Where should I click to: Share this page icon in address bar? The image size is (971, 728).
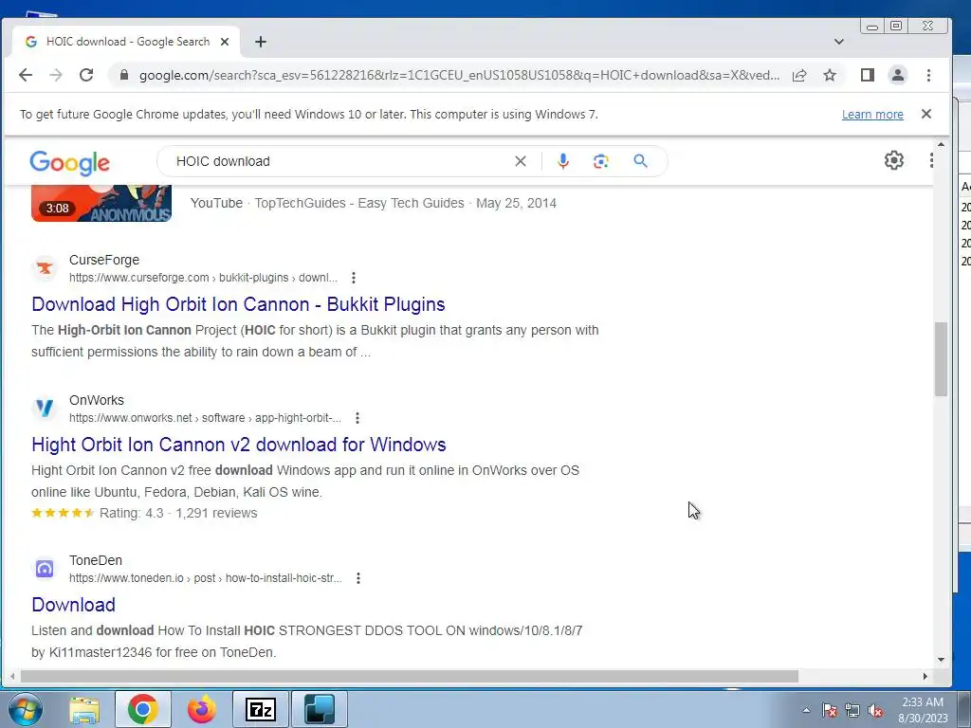(x=799, y=75)
